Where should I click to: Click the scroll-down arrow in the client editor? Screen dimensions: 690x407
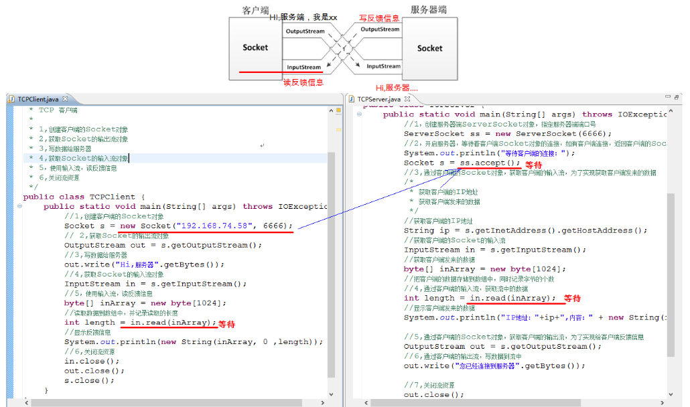(332, 393)
